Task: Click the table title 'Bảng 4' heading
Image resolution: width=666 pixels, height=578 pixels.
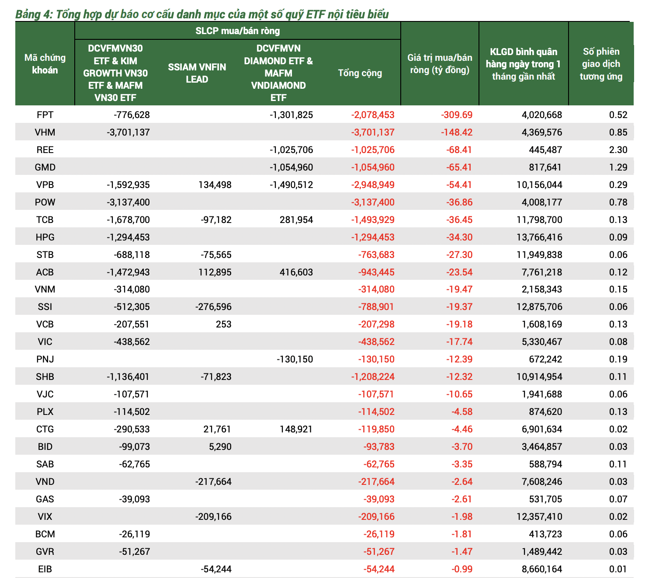Action: click(202, 14)
